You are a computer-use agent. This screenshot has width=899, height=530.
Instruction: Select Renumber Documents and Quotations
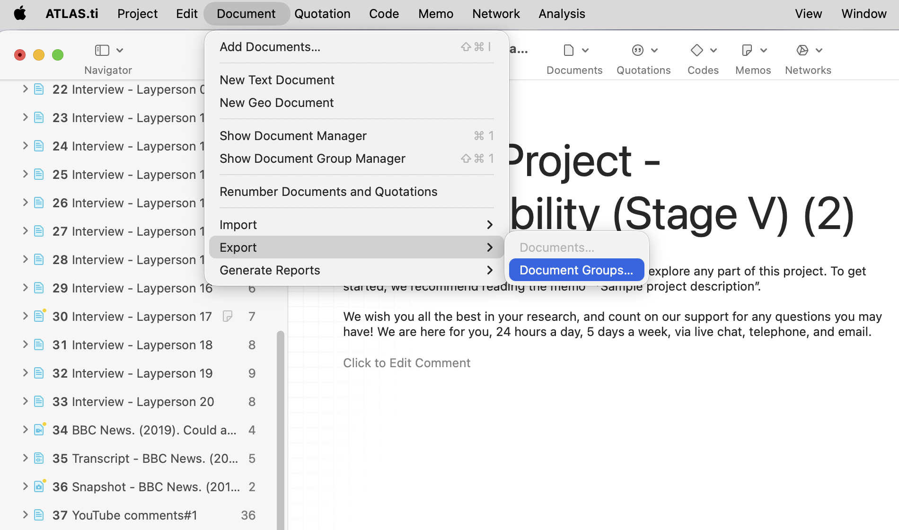pos(356,192)
